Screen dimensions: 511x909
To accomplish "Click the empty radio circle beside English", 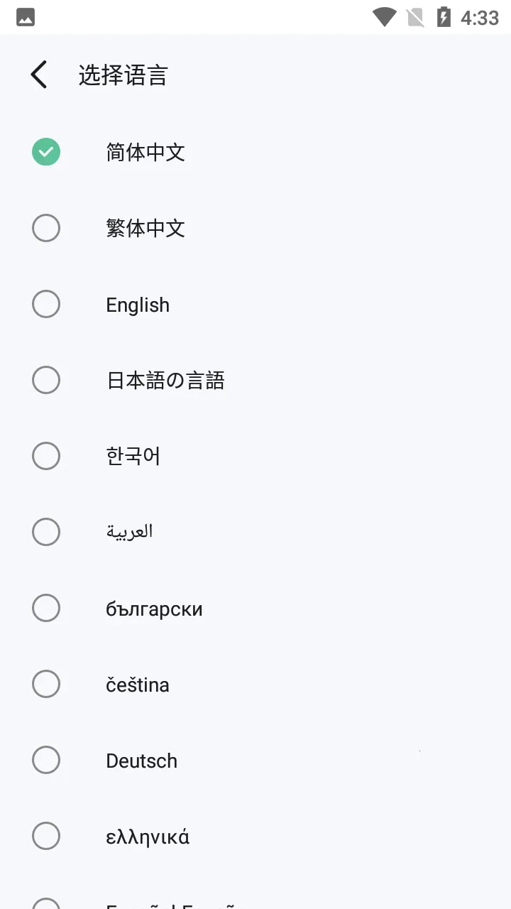I will (46, 304).
